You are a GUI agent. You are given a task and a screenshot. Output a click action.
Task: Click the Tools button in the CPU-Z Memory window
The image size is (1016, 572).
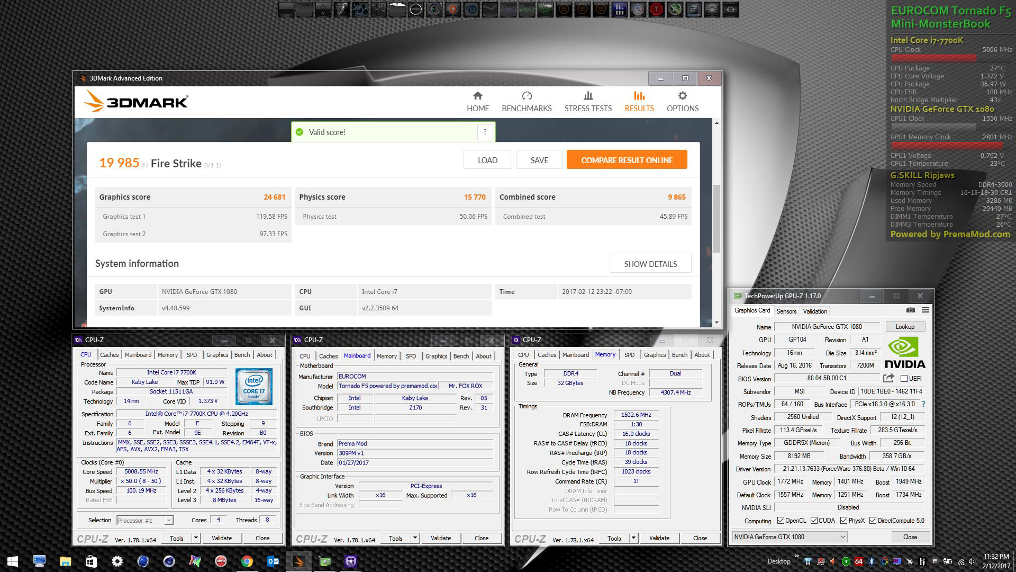(614, 538)
